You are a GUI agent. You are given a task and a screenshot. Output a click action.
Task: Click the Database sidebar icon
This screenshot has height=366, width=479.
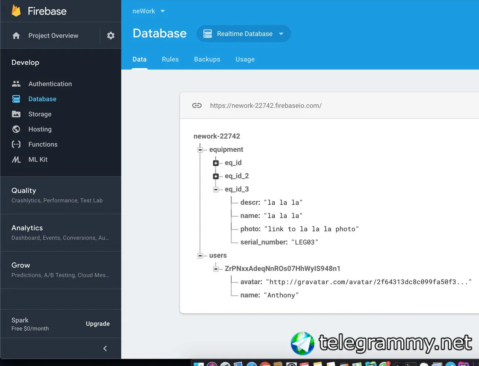click(x=16, y=99)
